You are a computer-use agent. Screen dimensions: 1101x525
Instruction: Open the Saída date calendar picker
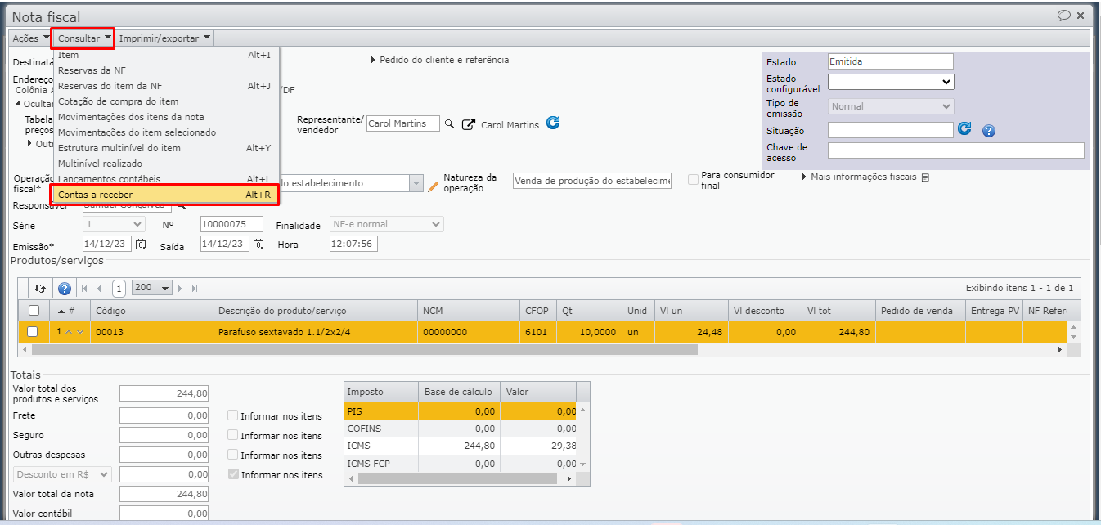tap(258, 244)
